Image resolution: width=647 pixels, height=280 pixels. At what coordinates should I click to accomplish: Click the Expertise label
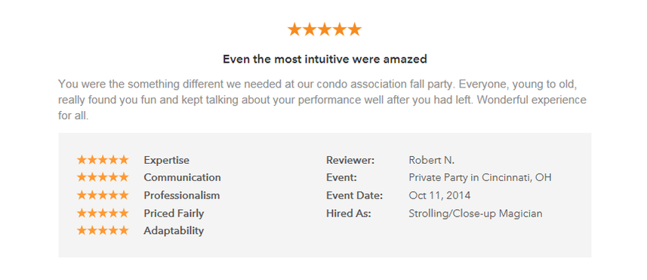[x=167, y=161]
